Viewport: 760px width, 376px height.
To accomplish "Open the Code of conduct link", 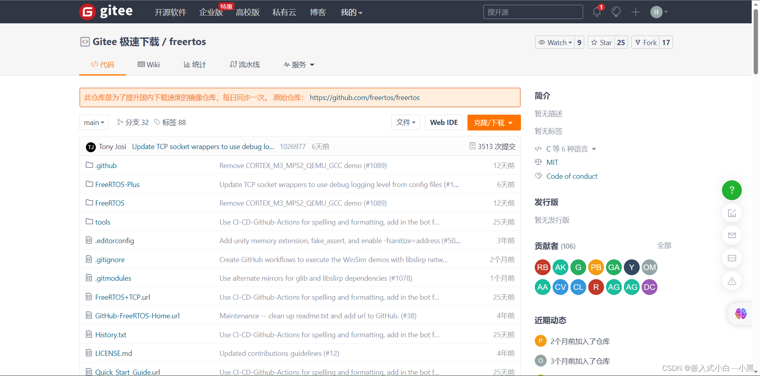I will pyautogui.click(x=572, y=176).
